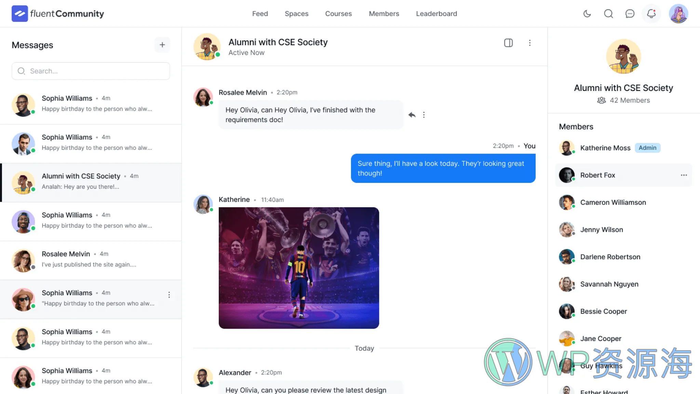
Task: Open options on highlighted Sophia Williams conversation
Action: click(x=169, y=295)
